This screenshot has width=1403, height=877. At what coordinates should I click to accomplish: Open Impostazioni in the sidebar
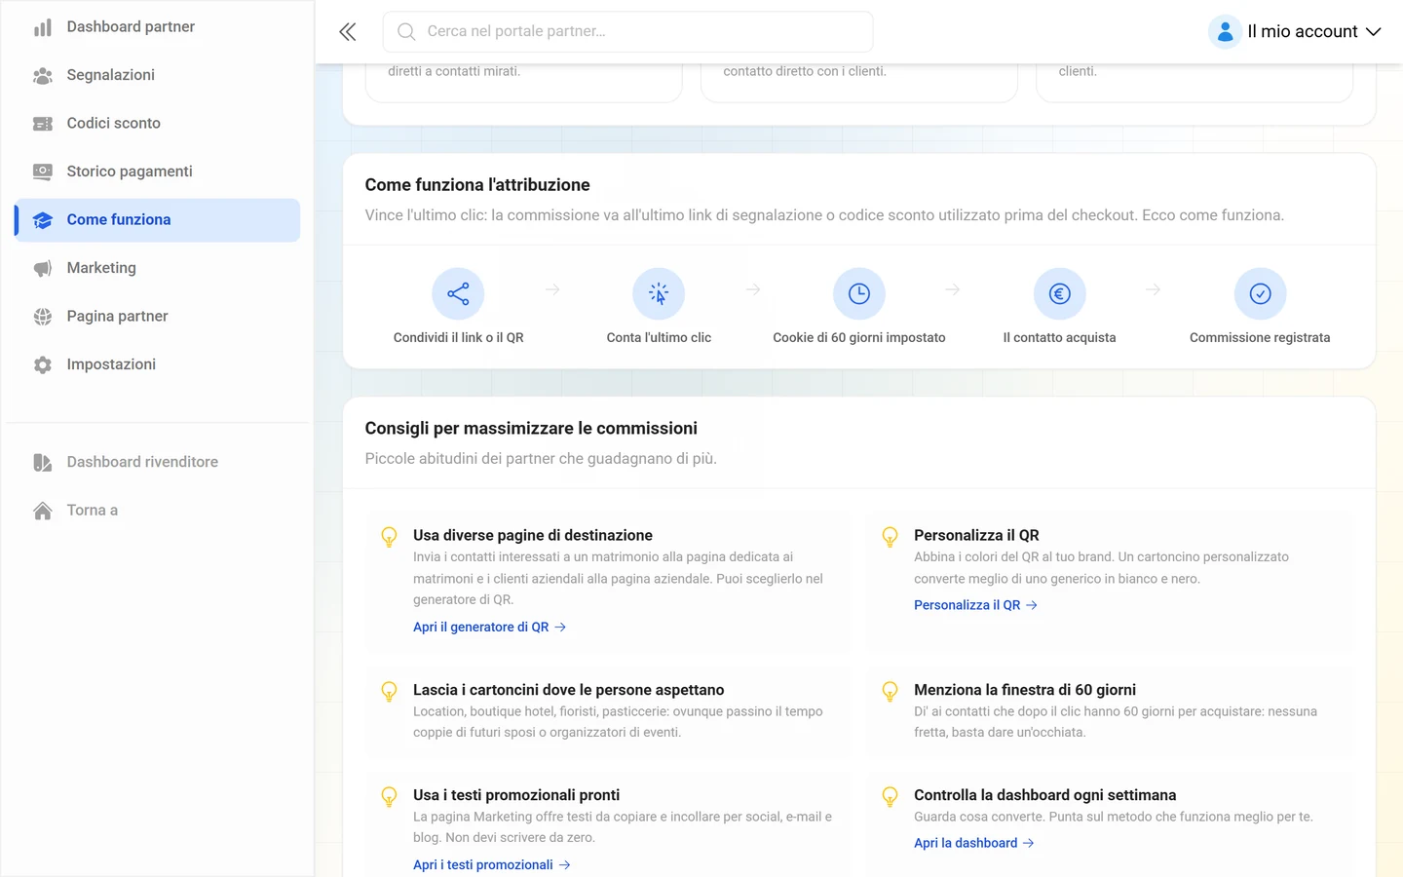[157, 364]
